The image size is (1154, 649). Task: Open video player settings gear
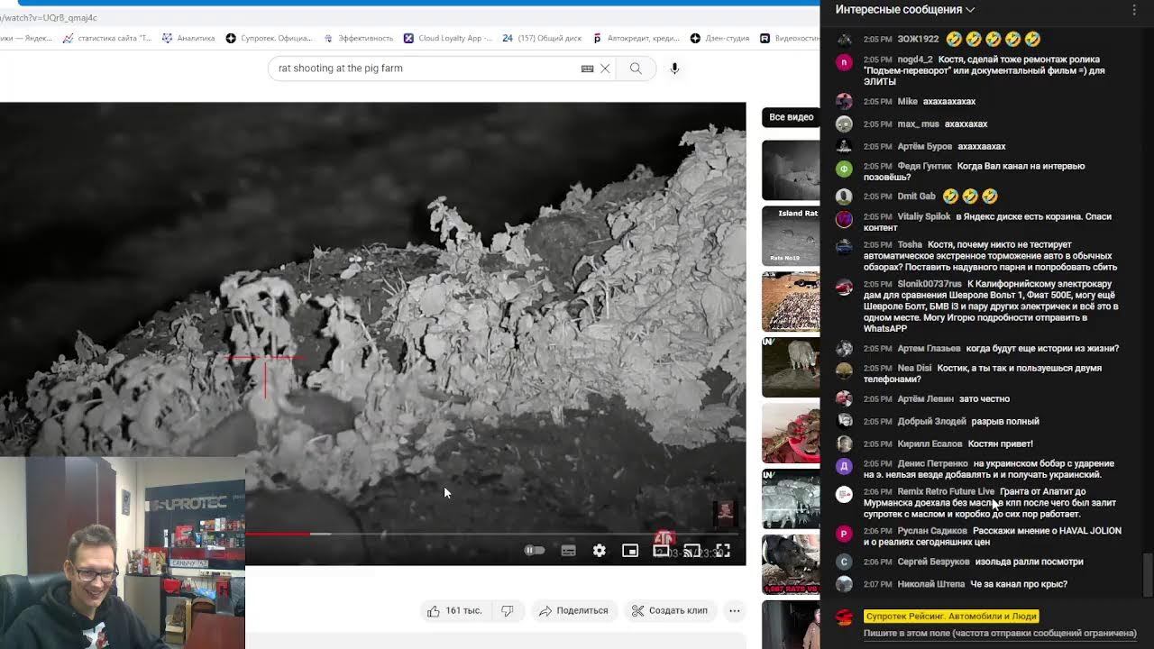pyautogui.click(x=600, y=551)
